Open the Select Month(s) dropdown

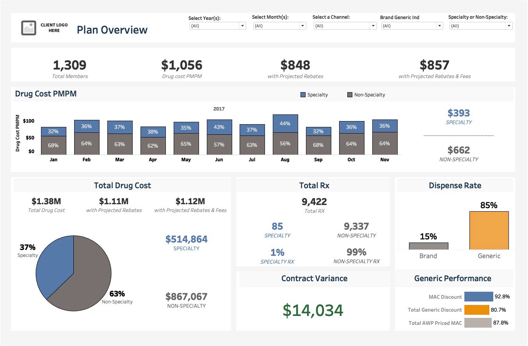coord(302,26)
